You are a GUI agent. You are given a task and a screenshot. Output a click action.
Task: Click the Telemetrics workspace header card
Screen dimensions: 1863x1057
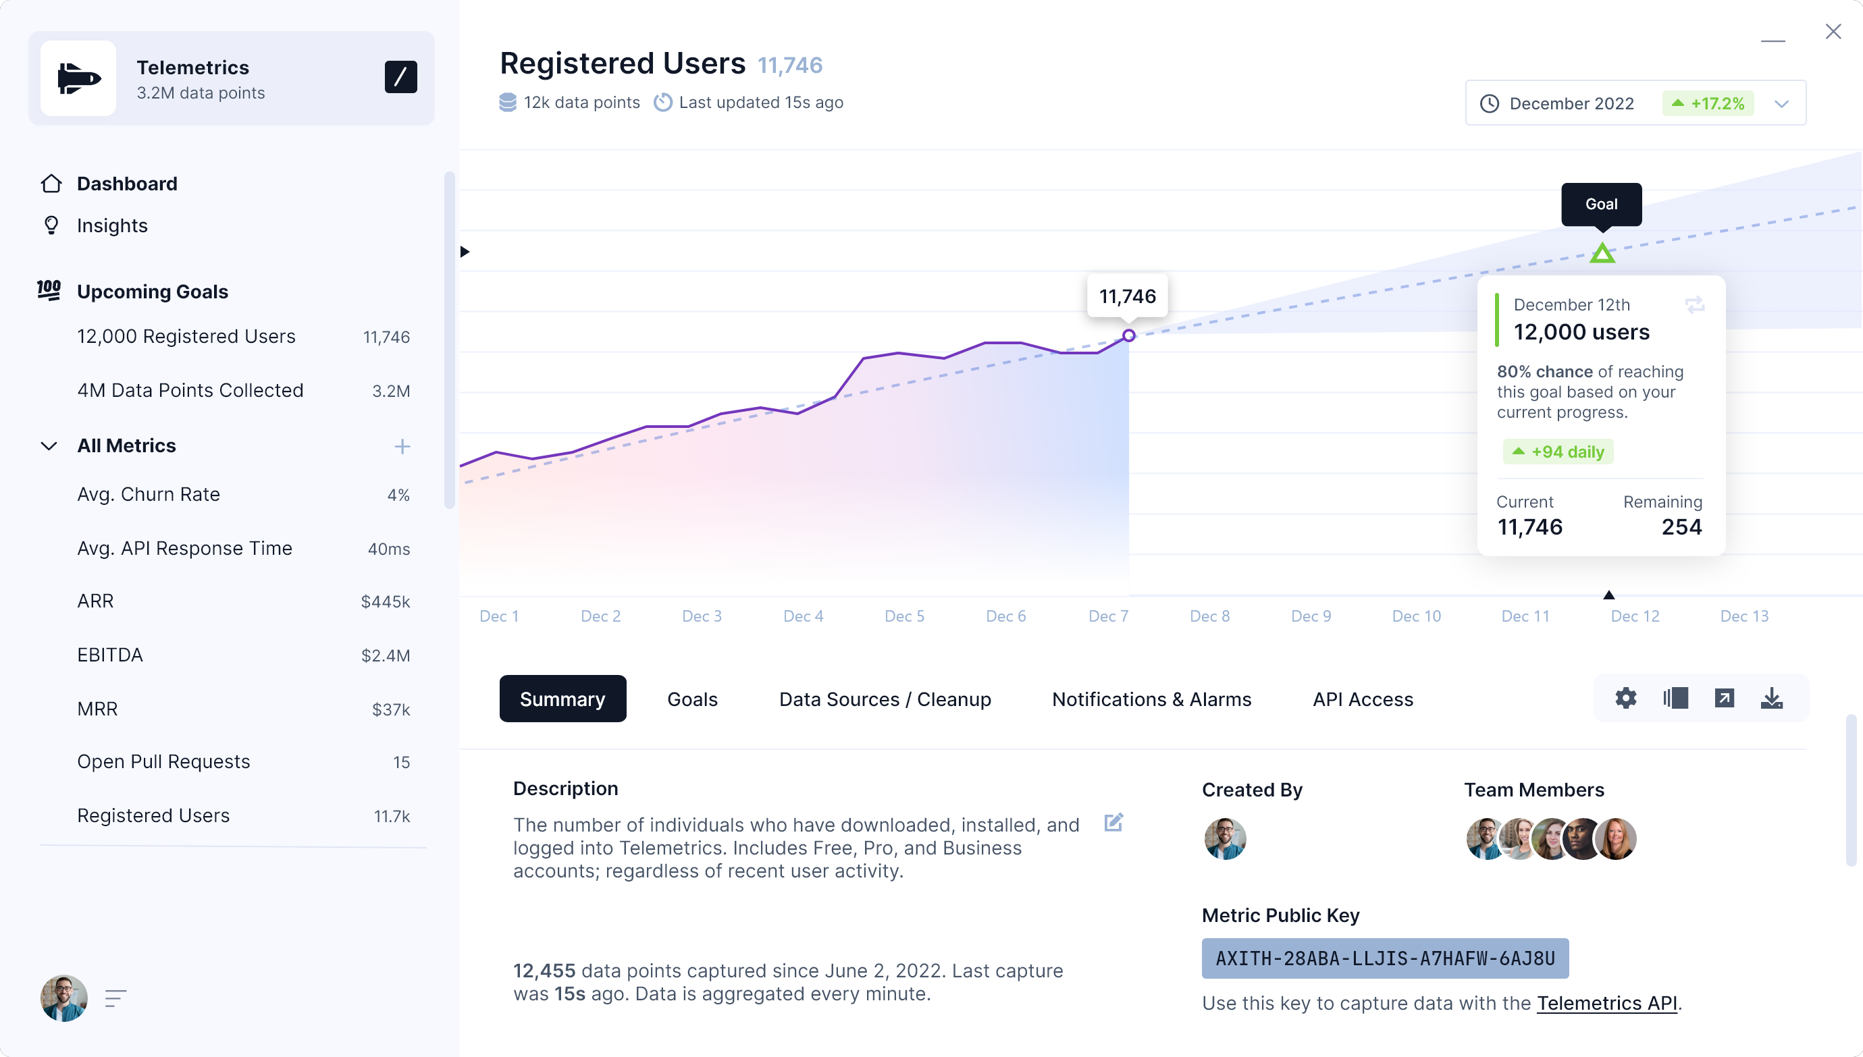(x=232, y=78)
